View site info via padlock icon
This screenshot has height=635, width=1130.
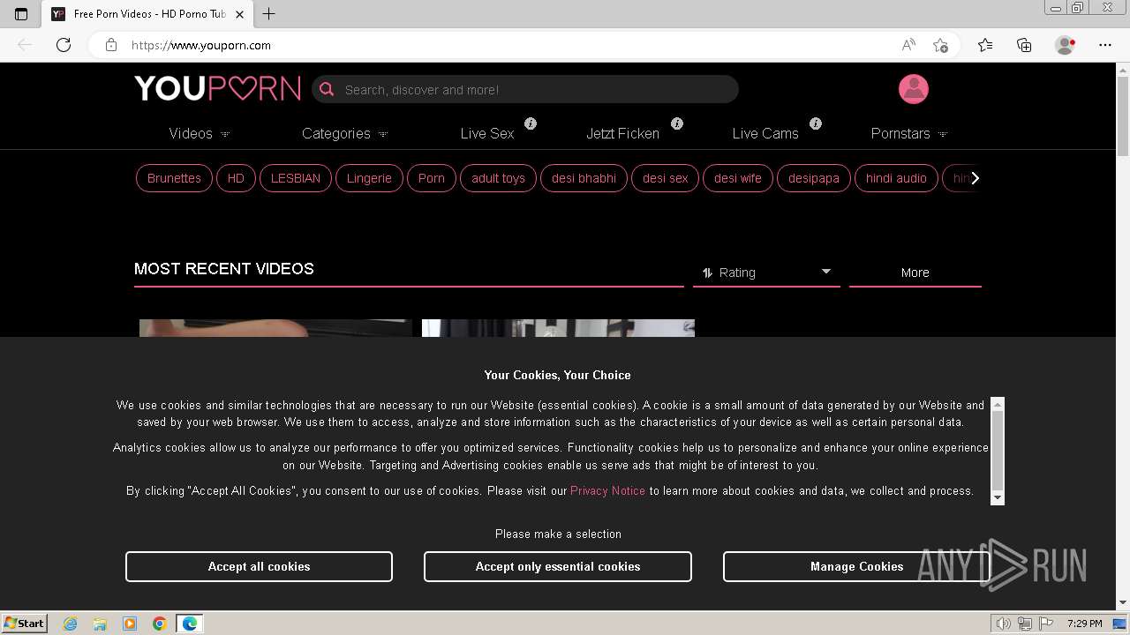coord(111,45)
